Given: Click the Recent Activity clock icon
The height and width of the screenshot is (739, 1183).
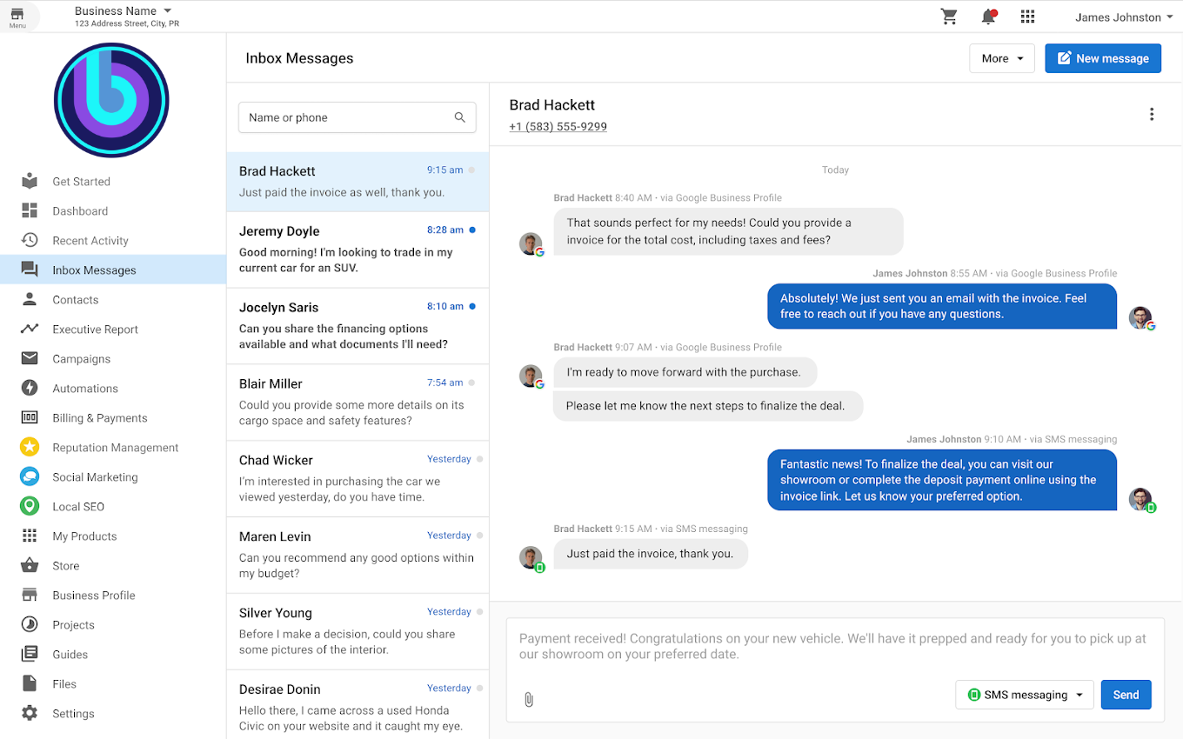Looking at the screenshot, I should 30,241.
